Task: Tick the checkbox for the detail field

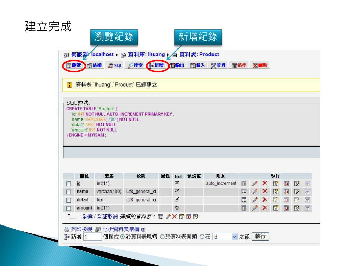Action: (69, 200)
